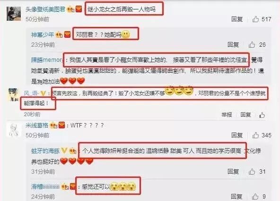Open 蛀牙的海豚 username link
280x201 pixels.
[45, 151]
